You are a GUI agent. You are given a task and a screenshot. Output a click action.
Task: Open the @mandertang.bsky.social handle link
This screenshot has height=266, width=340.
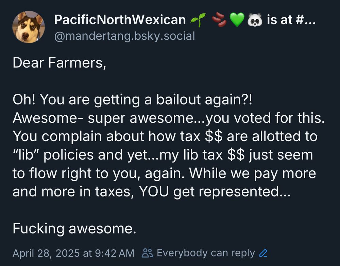point(125,36)
